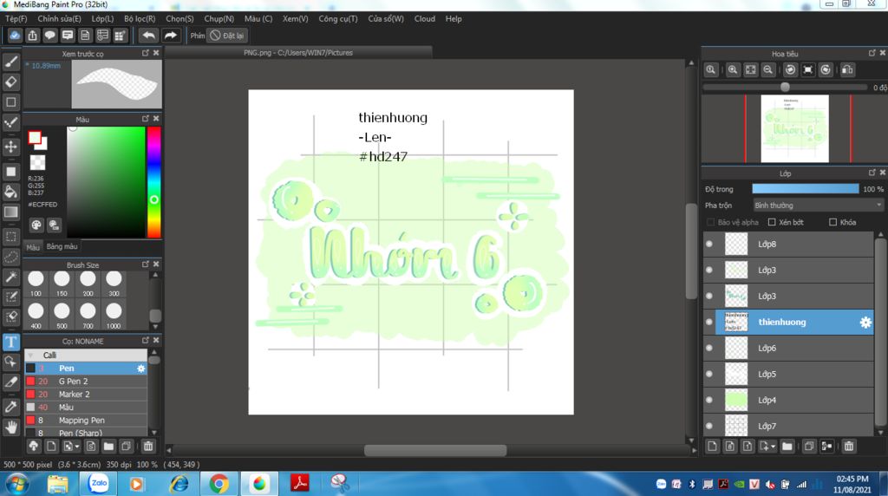Enable the Khóa lock checkbox
This screenshot has height=496, width=888.
[x=832, y=223]
